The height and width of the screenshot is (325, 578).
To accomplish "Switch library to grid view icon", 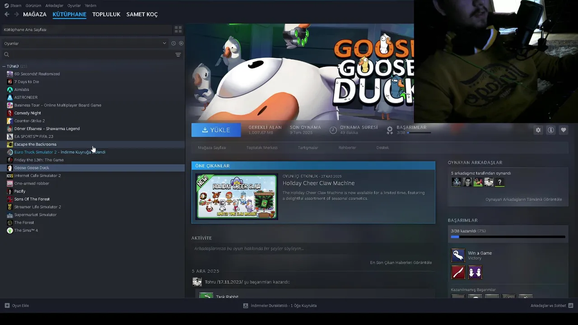I will 178,29.
